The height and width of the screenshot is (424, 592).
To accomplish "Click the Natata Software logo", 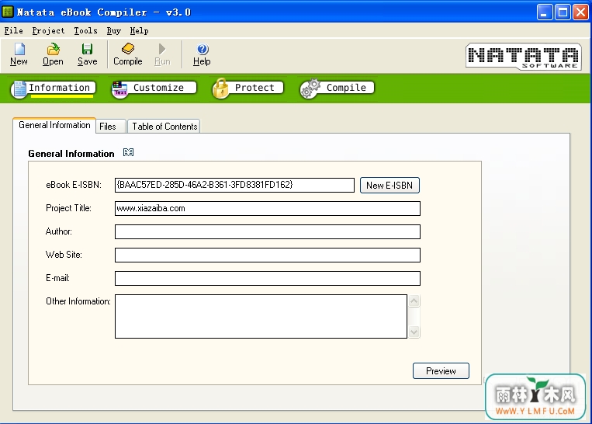I will click(x=523, y=57).
